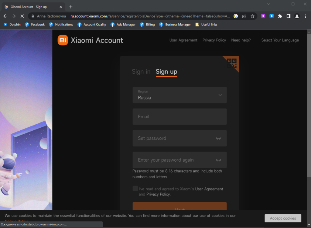Expand the Region dropdown showing Russia

[180, 95]
